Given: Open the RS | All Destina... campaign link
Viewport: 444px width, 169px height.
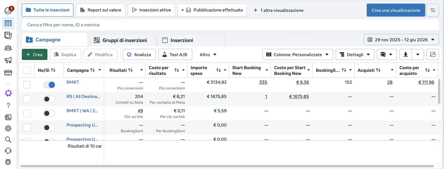Looking at the screenshot, I should [x=83, y=96].
